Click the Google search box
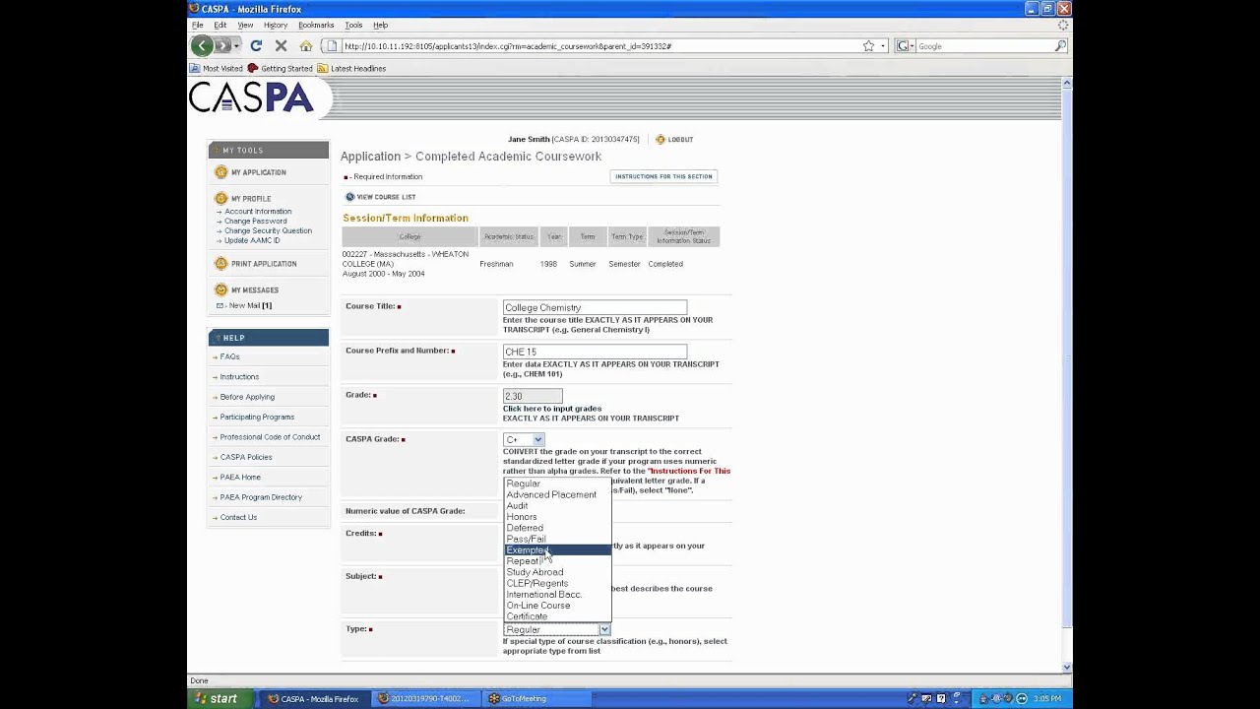Viewport: 1260px width, 709px height. [984, 45]
